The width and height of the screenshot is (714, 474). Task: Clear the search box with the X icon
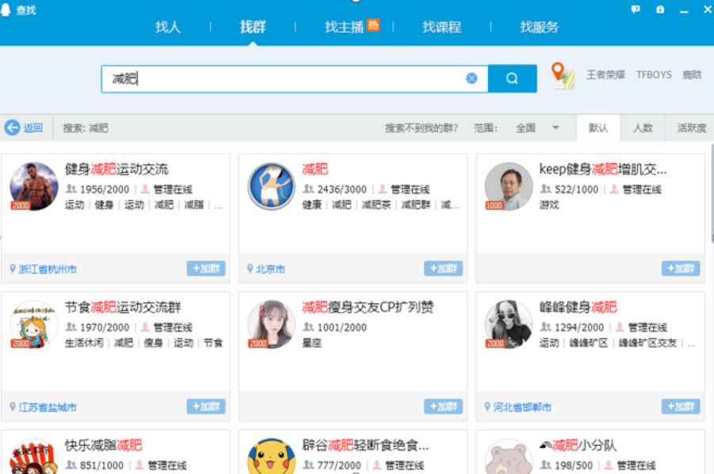(472, 78)
